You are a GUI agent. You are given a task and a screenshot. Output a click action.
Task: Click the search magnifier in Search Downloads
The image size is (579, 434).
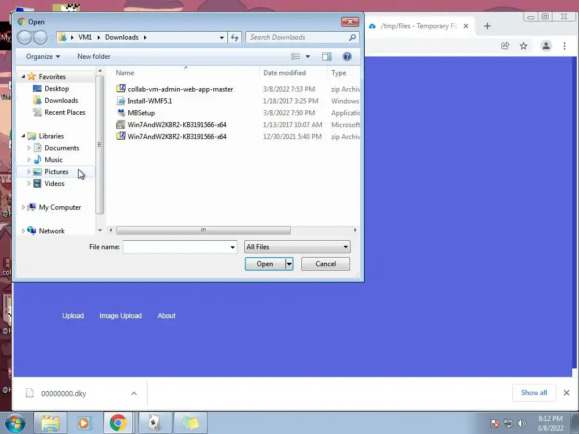pyautogui.click(x=352, y=37)
